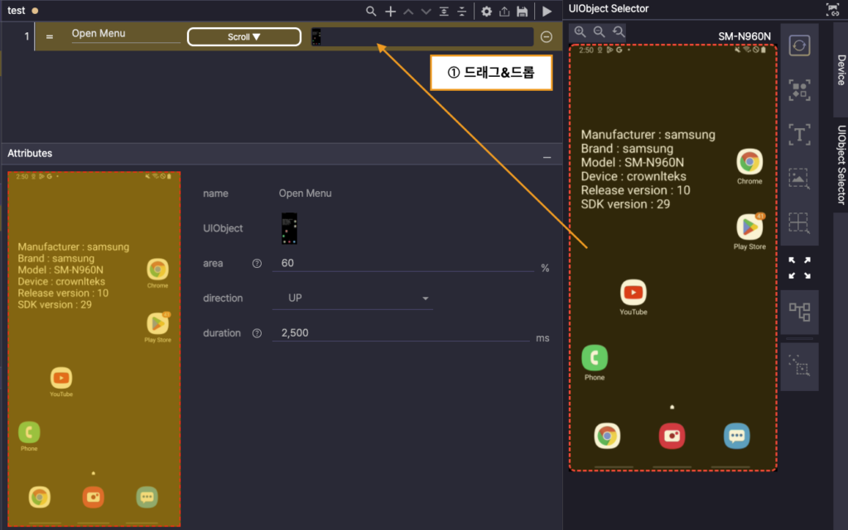Open the UI hierarchy tree view icon

click(x=798, y=312)
